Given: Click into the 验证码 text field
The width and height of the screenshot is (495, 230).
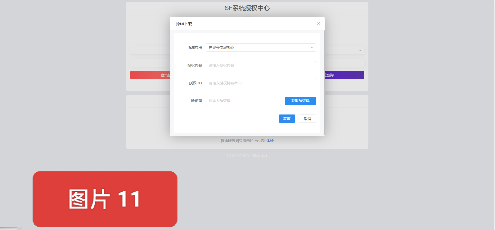Looking at the screenshot, I should click(243, 101).
